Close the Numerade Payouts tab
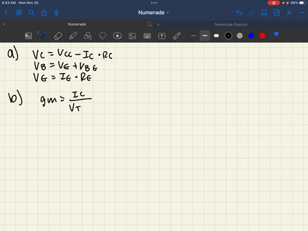Screen dimensions: 308x231 click(x=158, y=24)
